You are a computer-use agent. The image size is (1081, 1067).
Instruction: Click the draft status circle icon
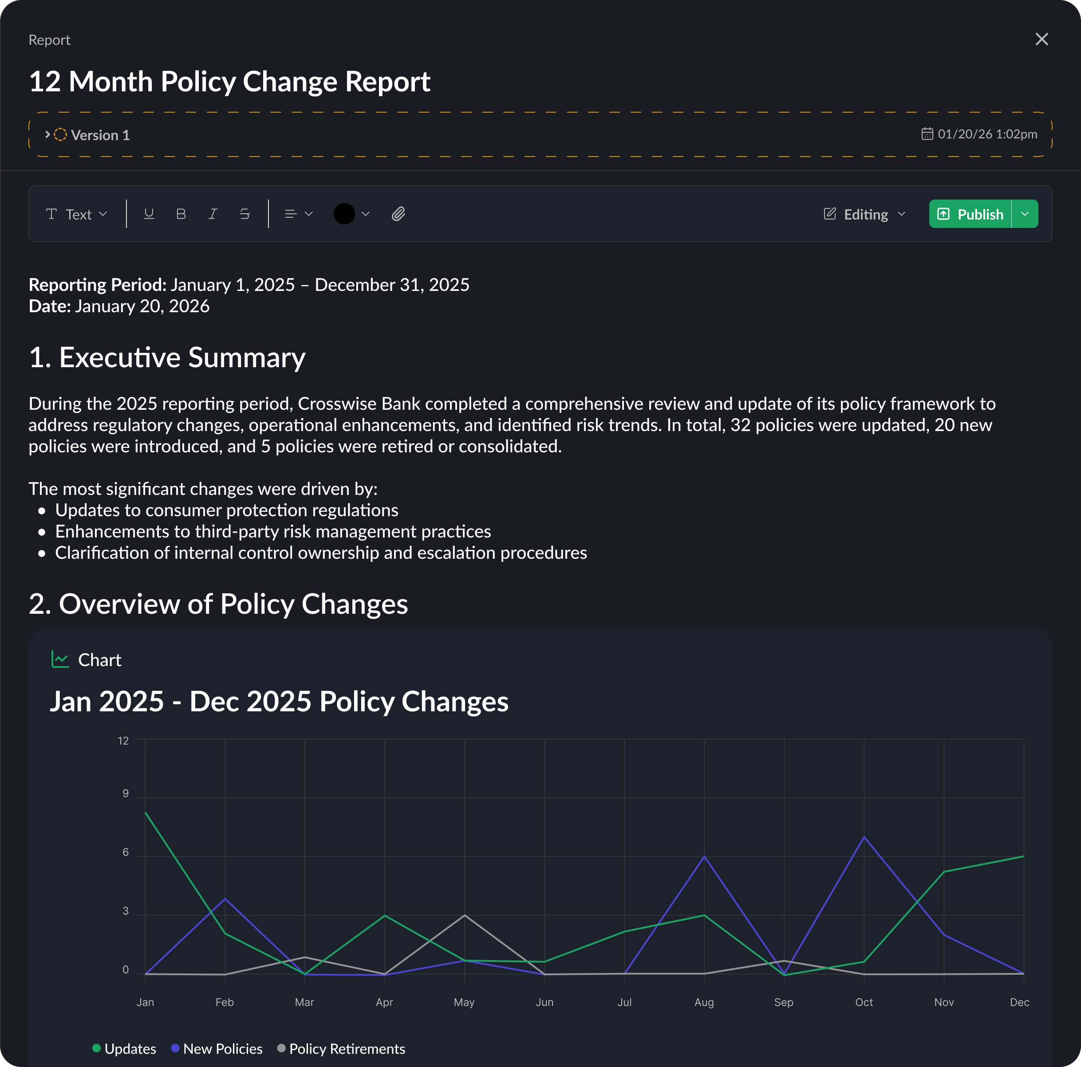[x=60, y=135]
